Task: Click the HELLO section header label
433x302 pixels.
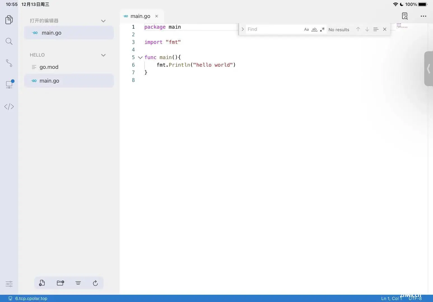Action: (37, 55)
